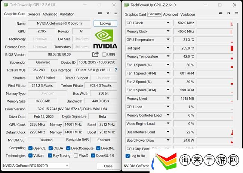The height and width of the screenshot is (173, 243).
Task: Switch to the Advanced tab in left window
Action: pos(50,14)
